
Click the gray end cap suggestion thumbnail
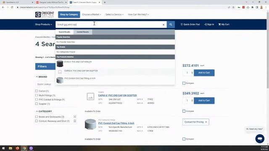(x=60, y=80)
